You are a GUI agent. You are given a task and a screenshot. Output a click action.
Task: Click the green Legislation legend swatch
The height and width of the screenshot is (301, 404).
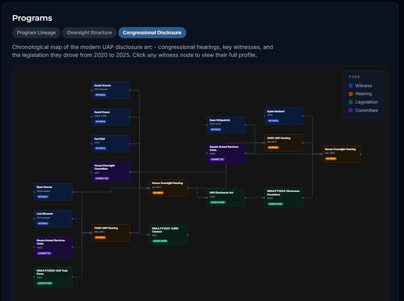[x=351, y=102]
